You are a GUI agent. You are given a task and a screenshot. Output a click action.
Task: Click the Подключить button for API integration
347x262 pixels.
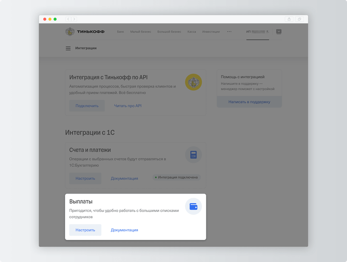point(87,106)
